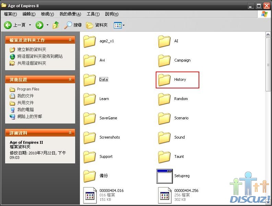Click the Campaign folder name label
The width and height of the screenshot is (272, 206).
pyautogui.click(x=182, y=61)
